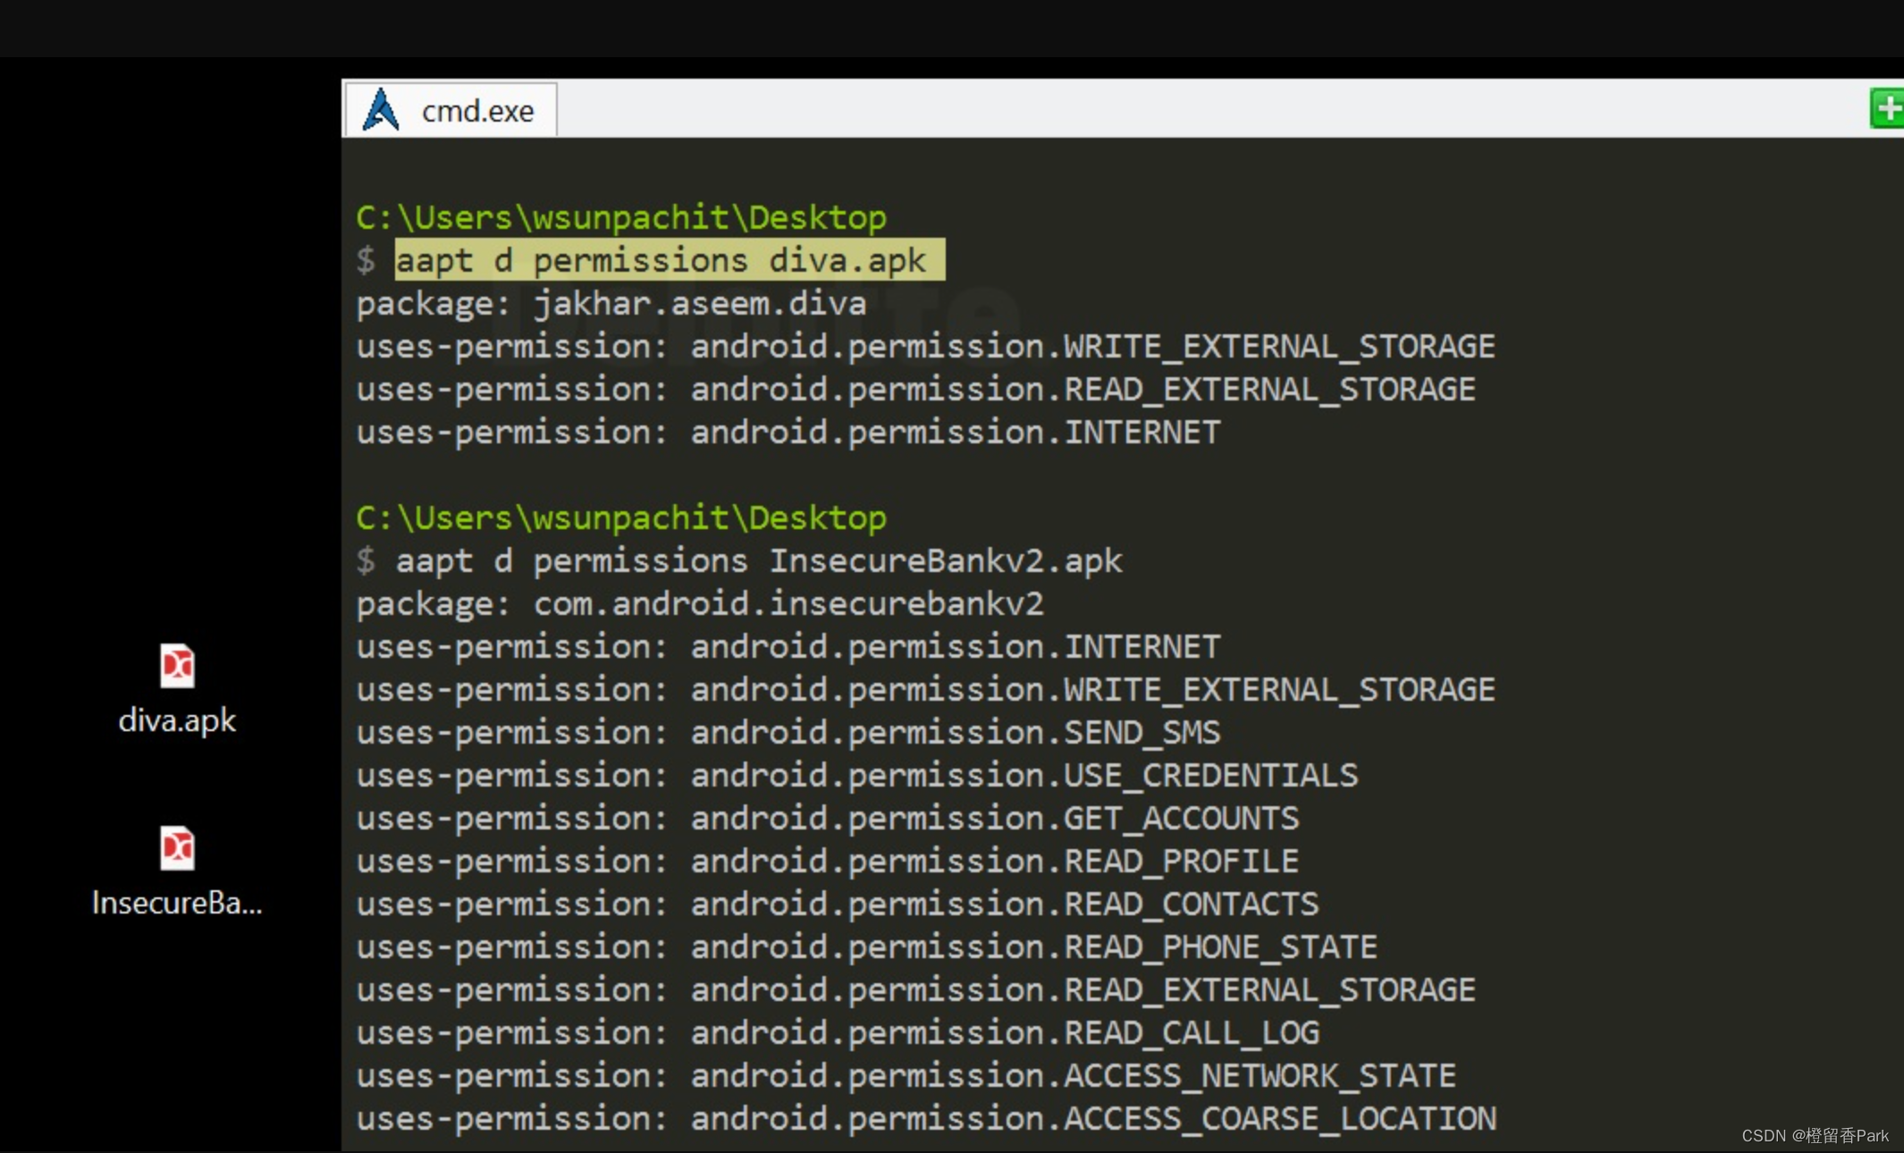This screenshot has height=1153, width=1904.
Task: Click the green plus new console button
Action: tap(1887, 109)
